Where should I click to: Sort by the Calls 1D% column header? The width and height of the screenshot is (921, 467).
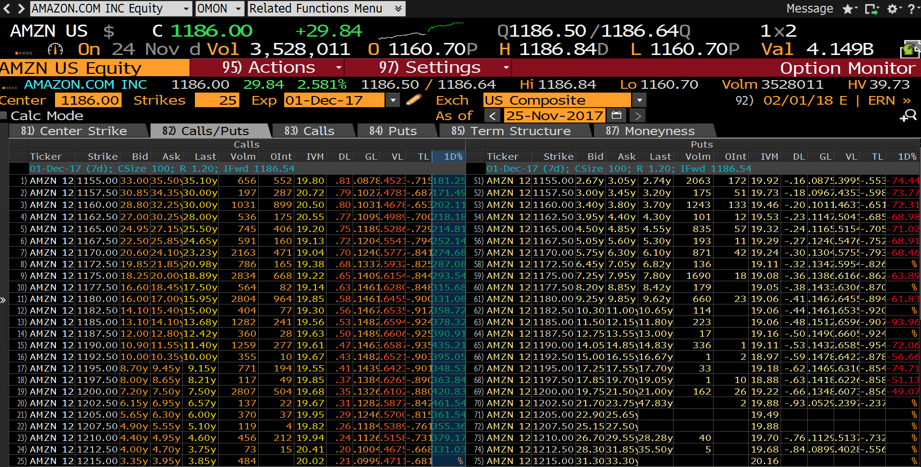point(449,157)
